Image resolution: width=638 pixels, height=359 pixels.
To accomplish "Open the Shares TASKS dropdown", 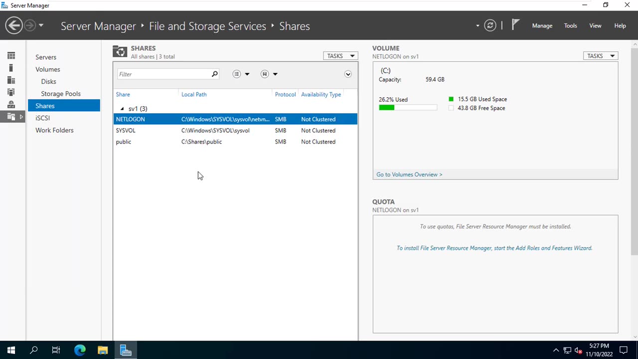I will click(x=340, y=56).
